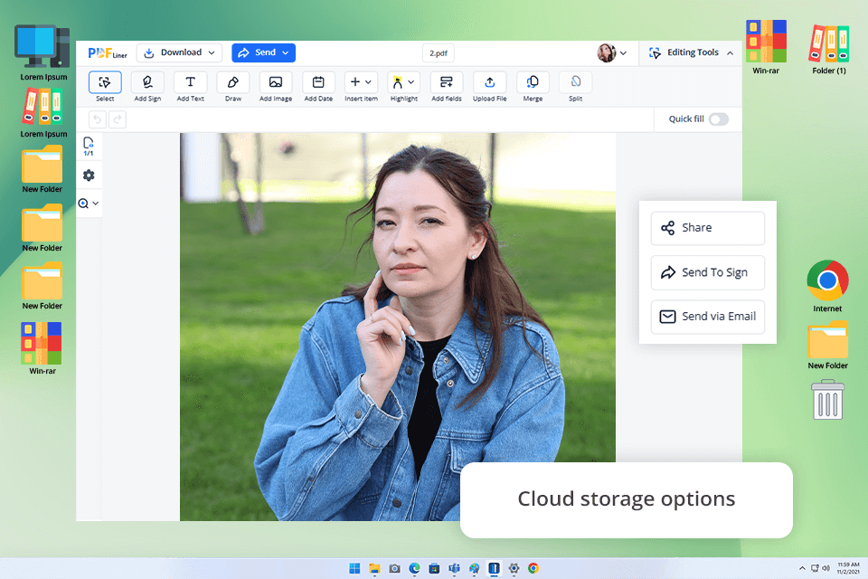Image resolution: width=868 pixels, height=579 pixels.
Task: Select the Draw tool
Action: pos(233,82)
